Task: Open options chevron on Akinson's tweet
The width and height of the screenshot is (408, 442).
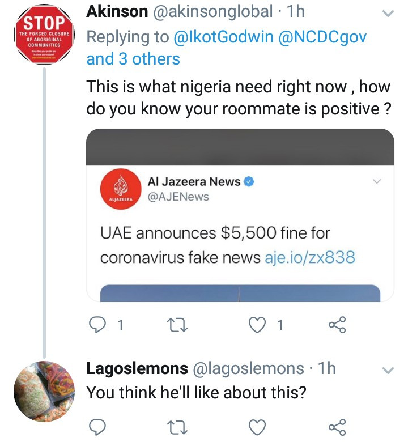Action: [388, 14]
